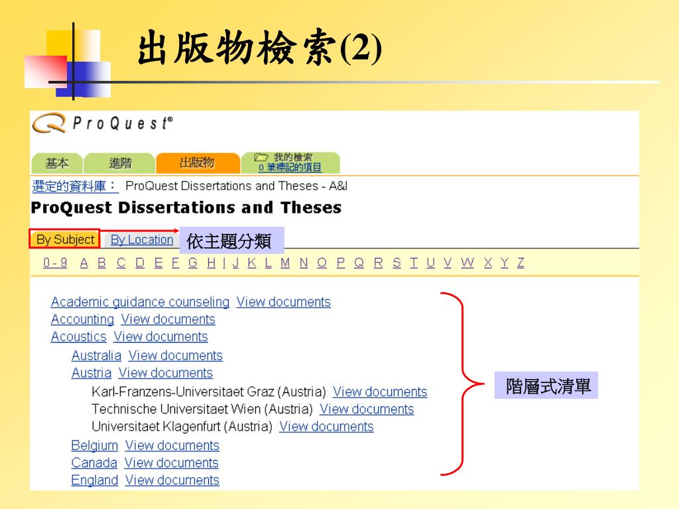View documents for Karl-Franzens-Universitaet Graz
This screenshot has height=509, width=679.
pos(380,392)
